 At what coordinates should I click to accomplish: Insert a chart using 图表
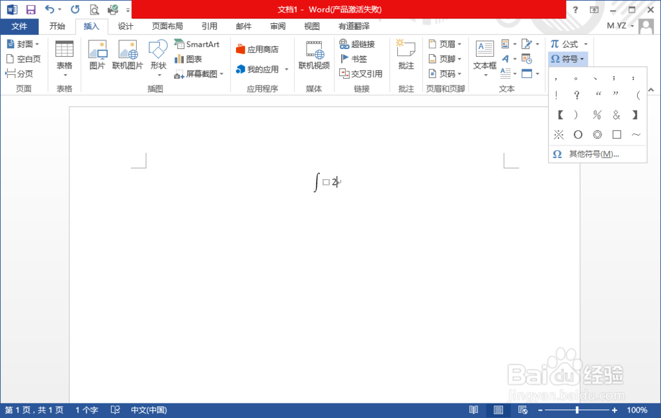point(190,59)
